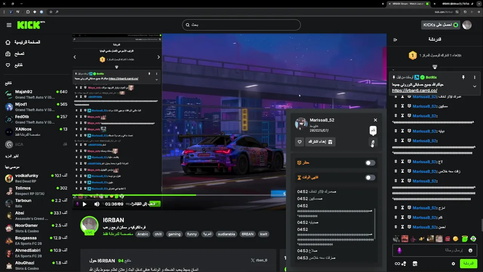The height and width of the screenshot is (272, 483).
Task: Toggle the انتهى الوقت timeout switch
Action: tap(370, 178)
